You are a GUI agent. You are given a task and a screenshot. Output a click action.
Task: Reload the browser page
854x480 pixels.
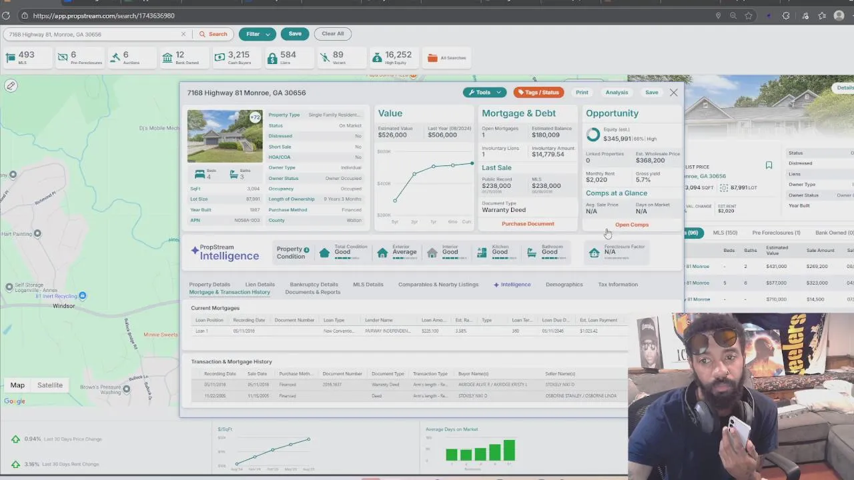click(x=6, y=15)
